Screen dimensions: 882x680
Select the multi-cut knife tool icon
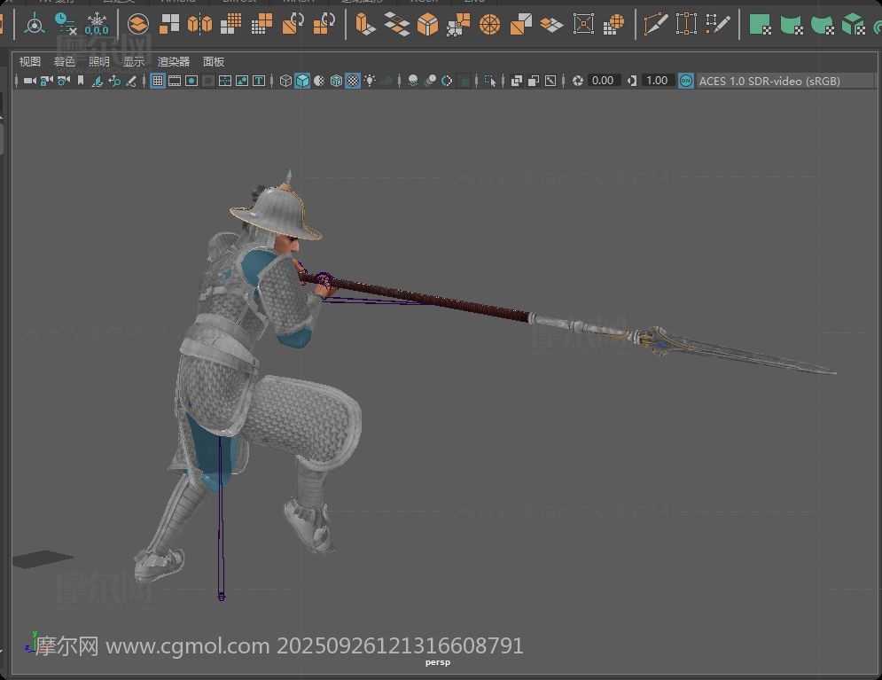(x=655, y=23)
